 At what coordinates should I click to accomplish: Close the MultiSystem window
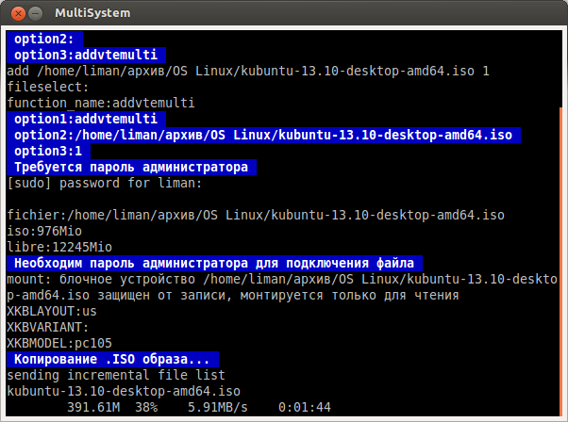click(18, 14)
